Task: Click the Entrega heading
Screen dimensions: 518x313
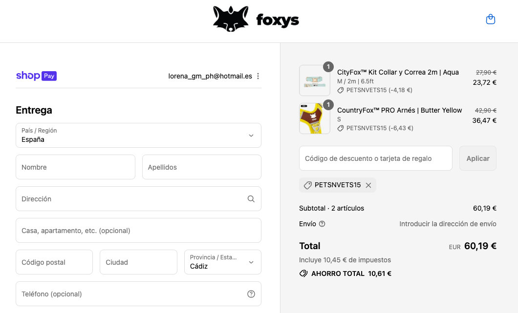Action: [x=34, y=110]
